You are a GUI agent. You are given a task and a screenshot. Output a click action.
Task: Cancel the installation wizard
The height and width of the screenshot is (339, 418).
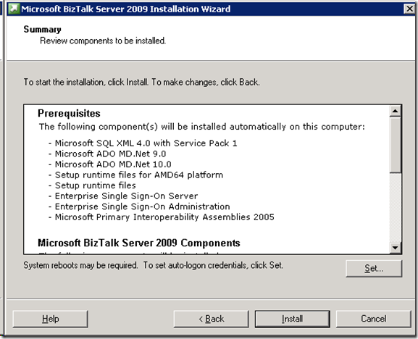374,319
